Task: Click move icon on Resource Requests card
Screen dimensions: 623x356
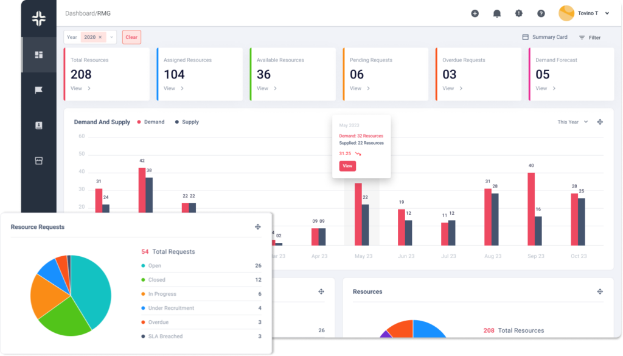Action: (258, 227)
